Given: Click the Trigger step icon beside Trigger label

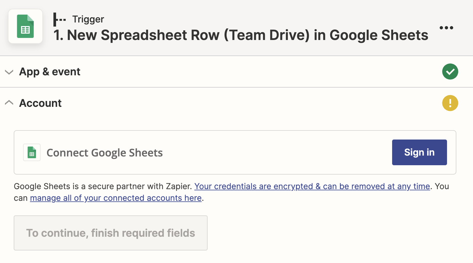Looking at the screenshot, I should click(x=60, y=20).
